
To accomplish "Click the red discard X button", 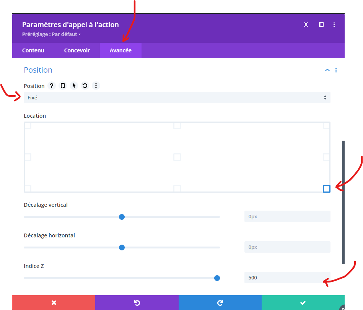I will point(54,302).
